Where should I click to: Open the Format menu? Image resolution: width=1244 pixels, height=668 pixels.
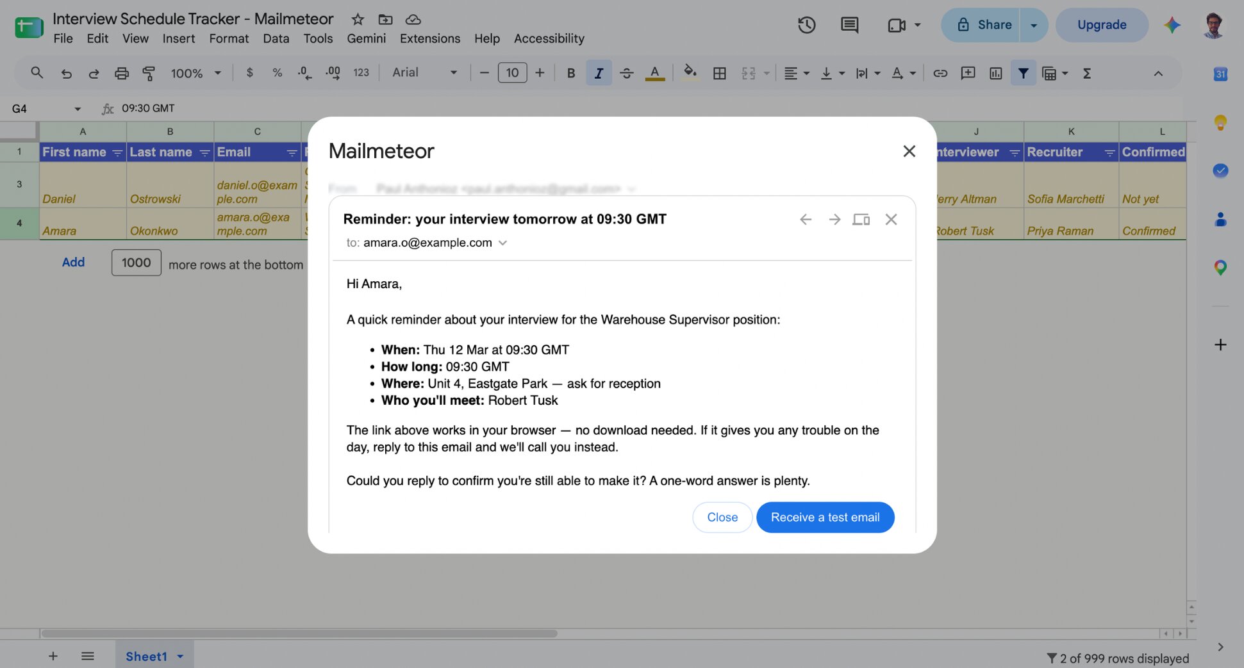pyautogui.click(x=229, y=38)
